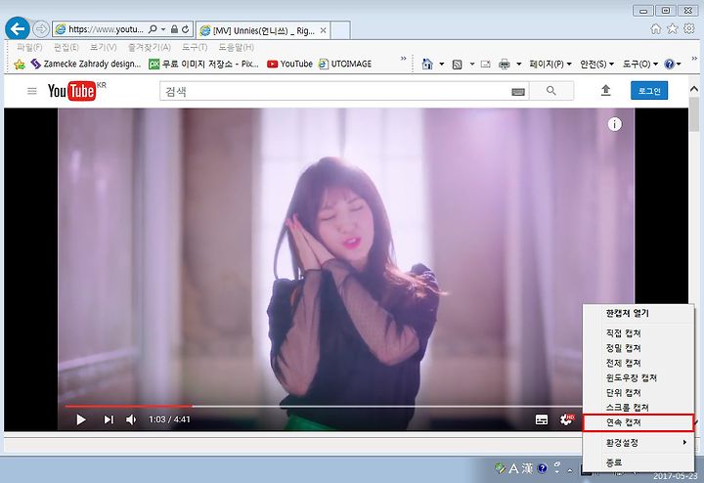The width and height of the screenshot is (704, 483).
Task: Open the 편집(E) menu
Action: 66,47
